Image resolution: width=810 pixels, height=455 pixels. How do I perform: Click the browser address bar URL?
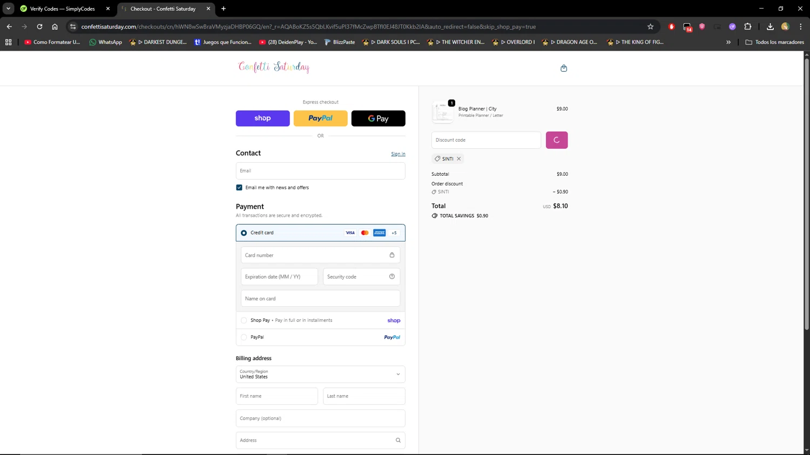point(308,26)
